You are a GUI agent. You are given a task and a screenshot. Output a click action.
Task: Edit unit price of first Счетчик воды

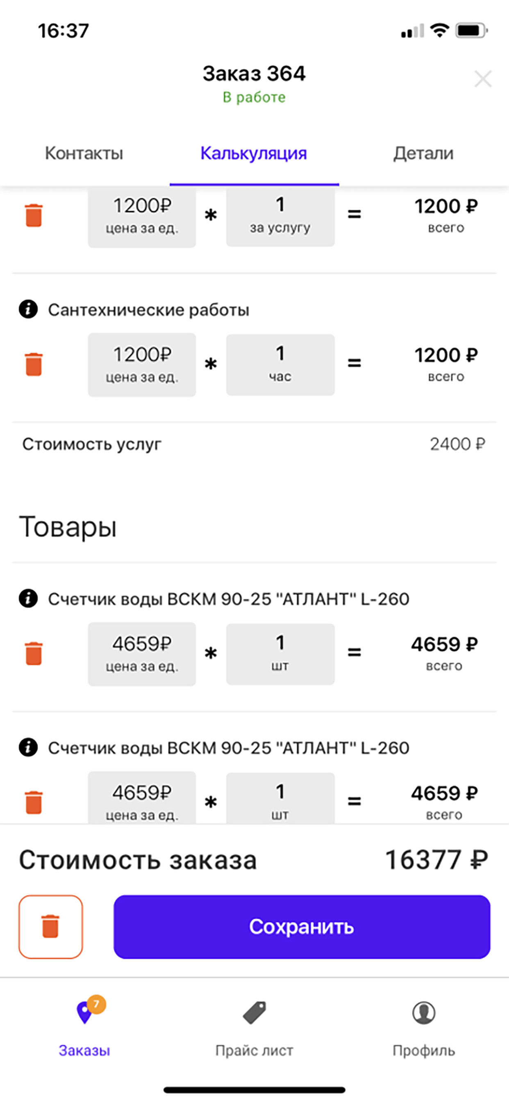[142, 654]
